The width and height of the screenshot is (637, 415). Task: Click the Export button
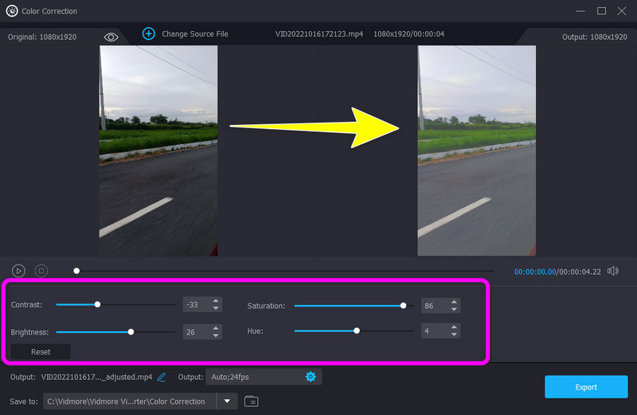(x=585, y=387)
